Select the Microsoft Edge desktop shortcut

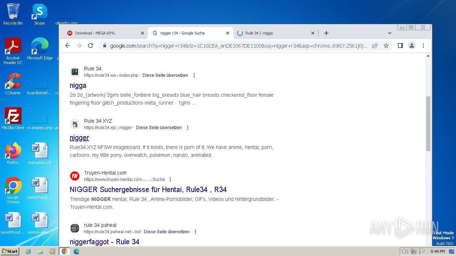40,49
